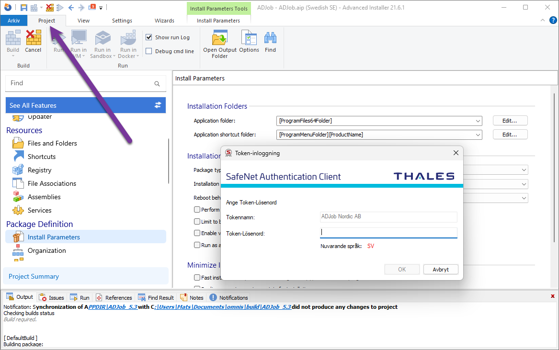Switch to the References tab
Image resolution: width=559 pixels, height=350 pixels.
(114, 298)
